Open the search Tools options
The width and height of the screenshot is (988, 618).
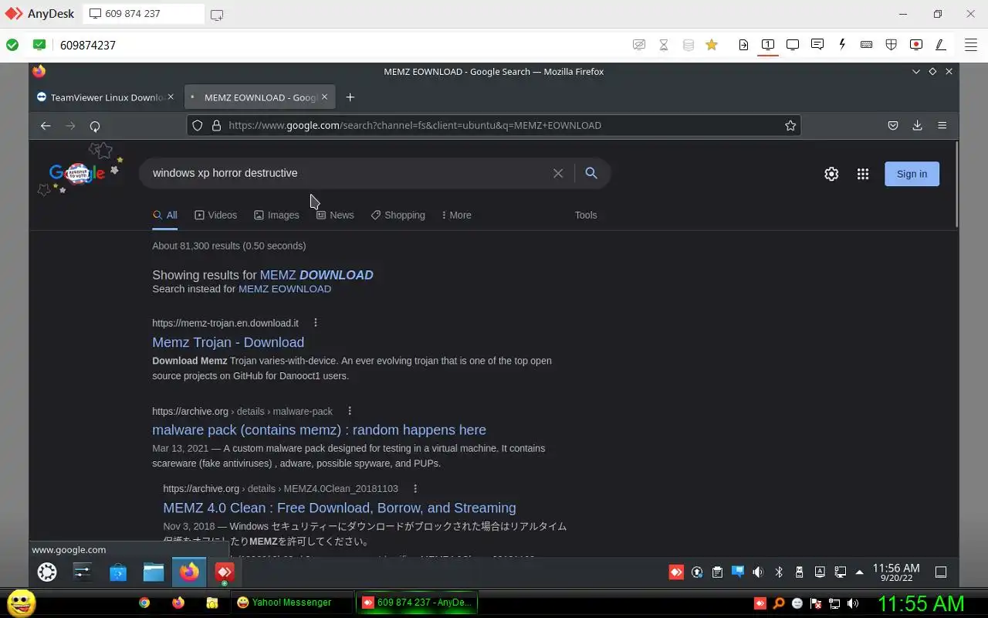(x=586, y=215)
